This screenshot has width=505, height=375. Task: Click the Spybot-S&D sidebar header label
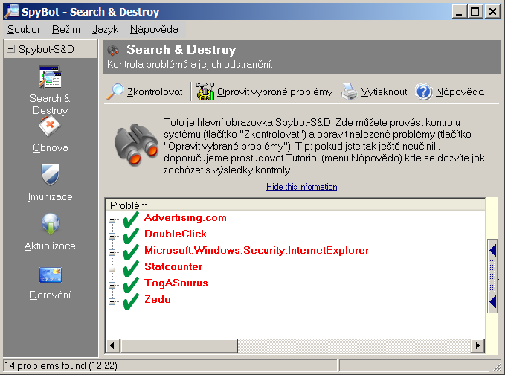pyautogui.click(x=46, y=49)
